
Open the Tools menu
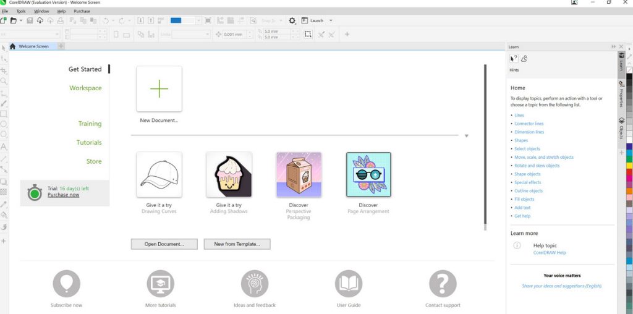click(x=21, y=11)
